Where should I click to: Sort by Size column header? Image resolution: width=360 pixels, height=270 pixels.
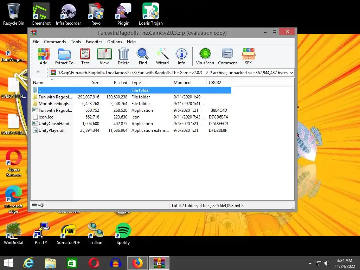[x=87, y=82]
